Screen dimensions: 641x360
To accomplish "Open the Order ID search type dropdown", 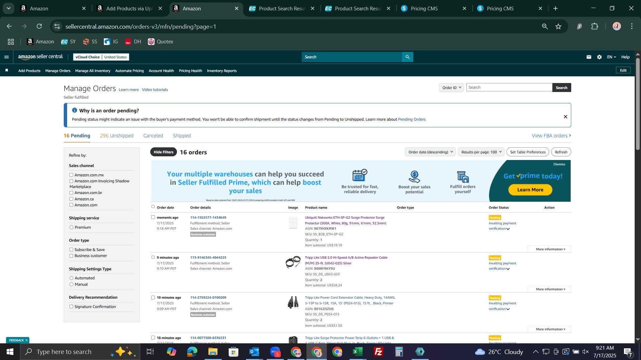I will pyautogui.click(x=451, y=88).
